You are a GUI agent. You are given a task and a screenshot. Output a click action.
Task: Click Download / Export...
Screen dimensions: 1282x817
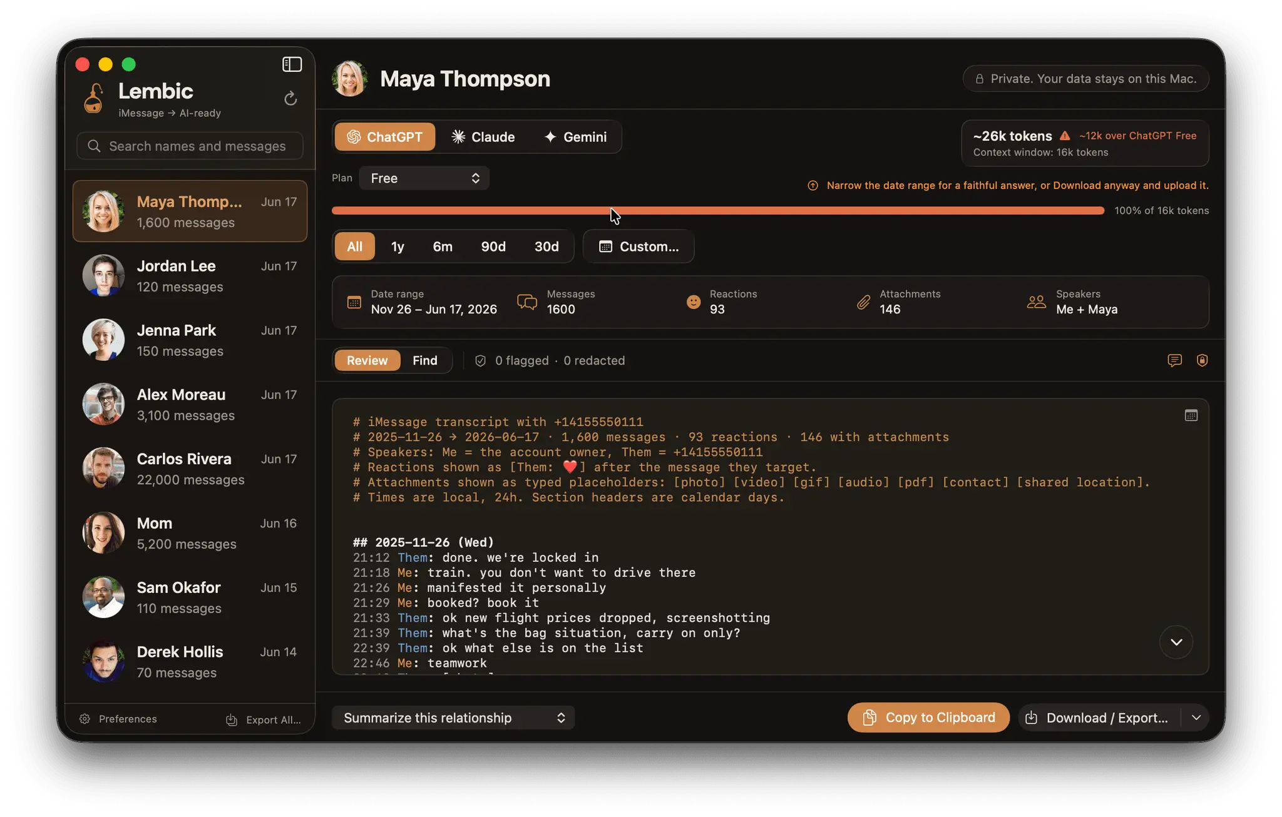click(1100, 718)
